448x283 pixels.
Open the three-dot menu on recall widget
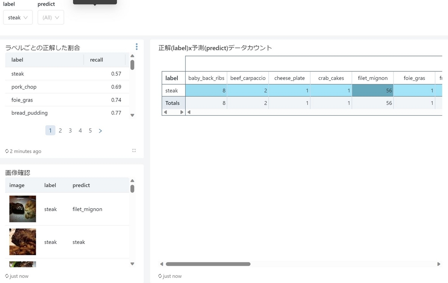(137, 47)
